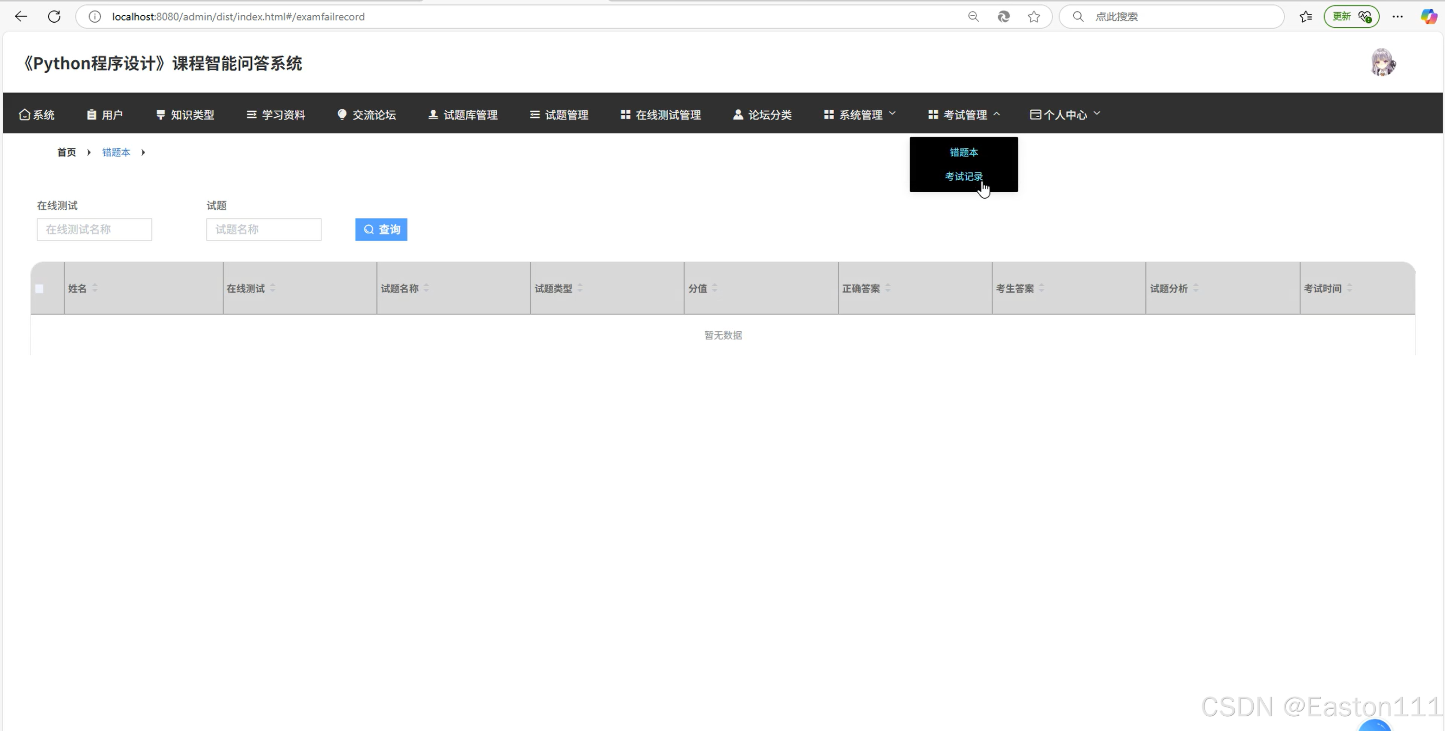Select 考试记录 from the submenu
Viewport: 1445px width, 731px height.
click(x=963, y=176)
